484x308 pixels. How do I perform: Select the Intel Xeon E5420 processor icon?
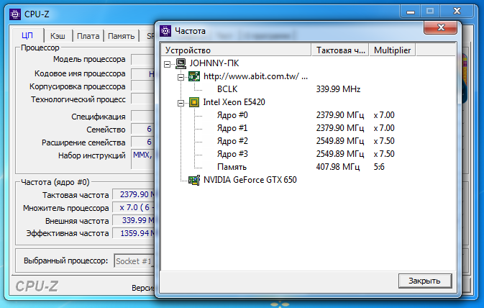tap(194, 102)
